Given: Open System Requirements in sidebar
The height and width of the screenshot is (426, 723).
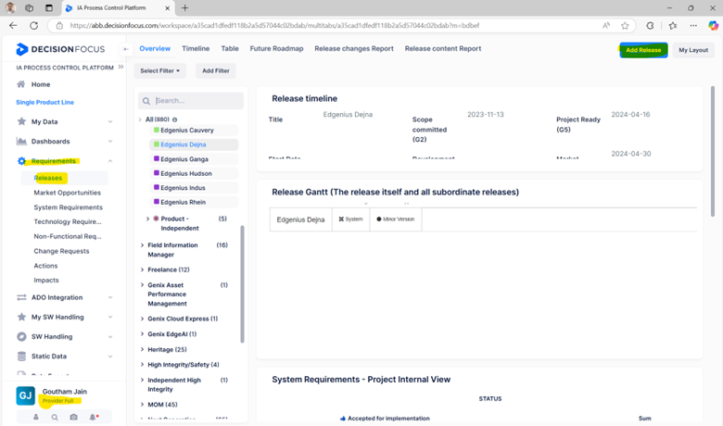Looking at the screenshot, I should (68, 207).
